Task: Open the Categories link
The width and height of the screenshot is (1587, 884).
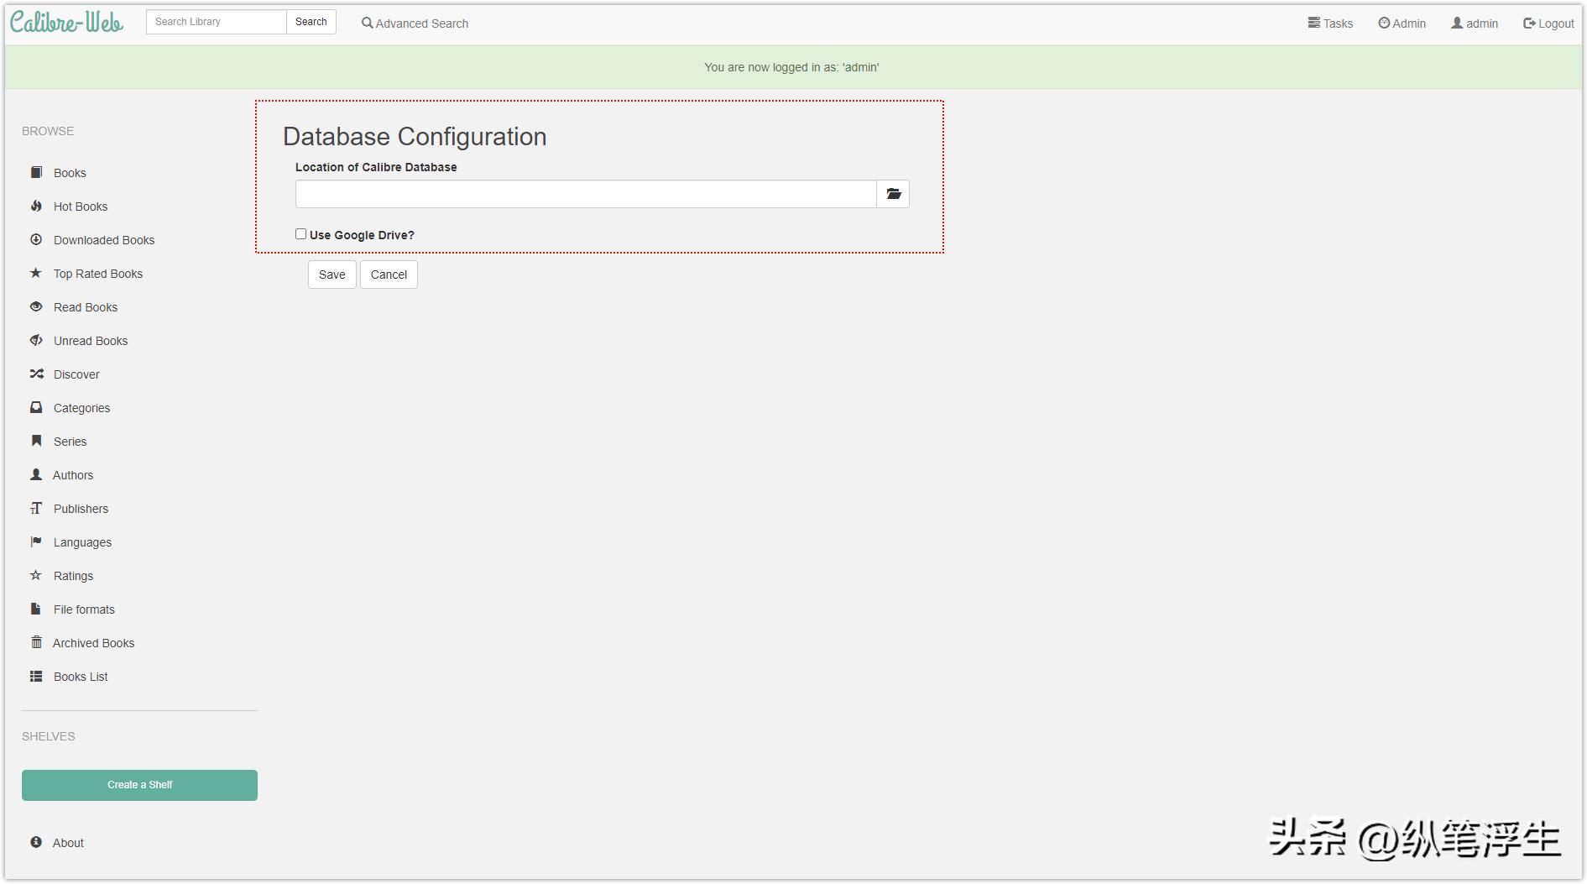Action: point(81,408)
